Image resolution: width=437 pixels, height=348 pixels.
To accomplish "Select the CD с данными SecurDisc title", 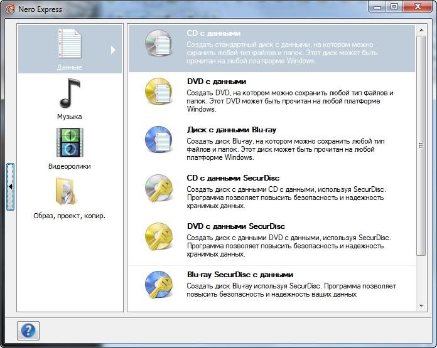I will pyautogui.click(x=233, y=178).
